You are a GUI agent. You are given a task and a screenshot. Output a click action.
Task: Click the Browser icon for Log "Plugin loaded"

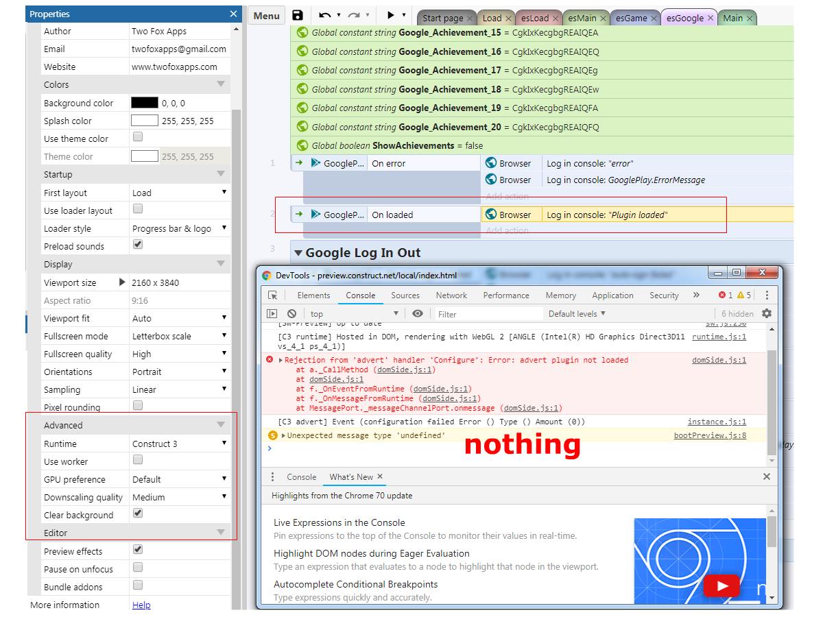click(x=491, y=215)
